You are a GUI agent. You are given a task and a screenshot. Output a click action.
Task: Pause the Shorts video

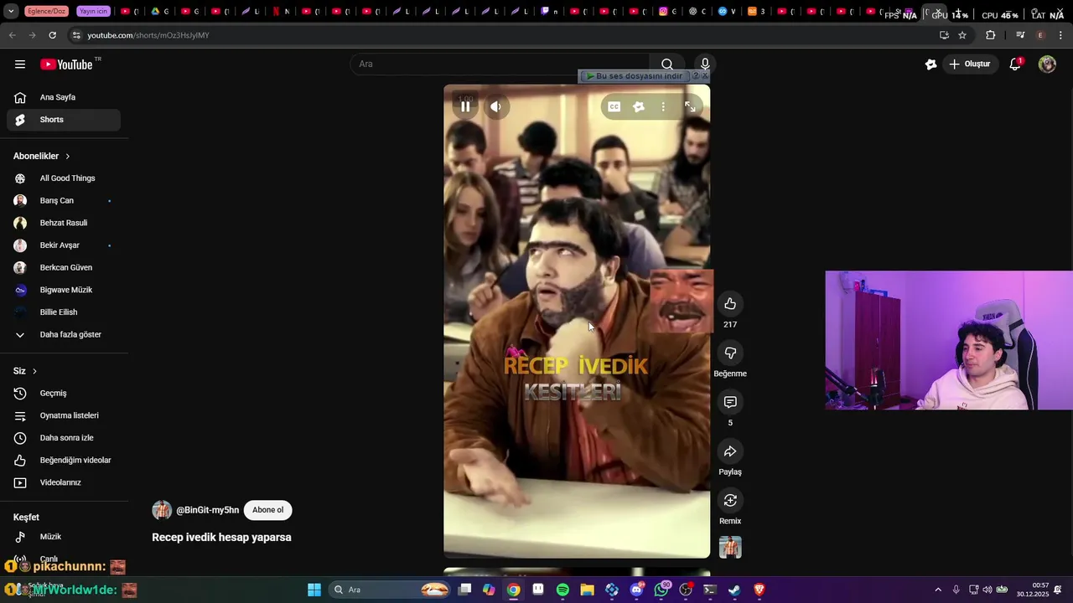coord(465,106)
